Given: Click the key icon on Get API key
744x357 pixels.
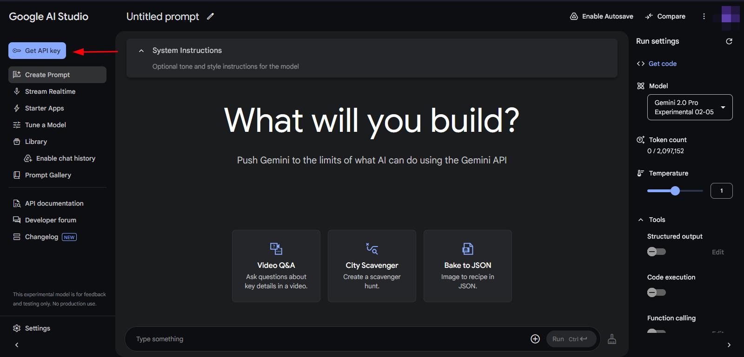Looking at the screenshot, I should (x=17, y=51).
